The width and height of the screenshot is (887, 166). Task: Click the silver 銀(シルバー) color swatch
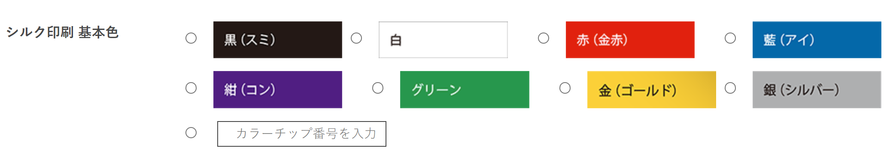click(817, 89)
